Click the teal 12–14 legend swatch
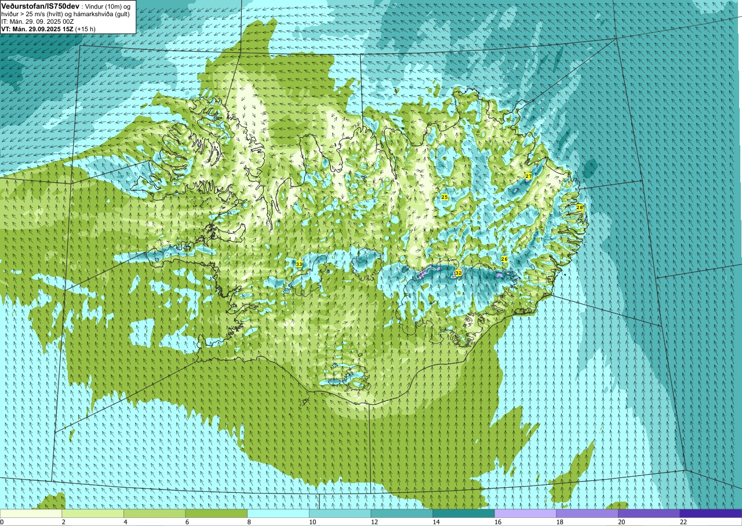742x526 pixels. point(402,513)
